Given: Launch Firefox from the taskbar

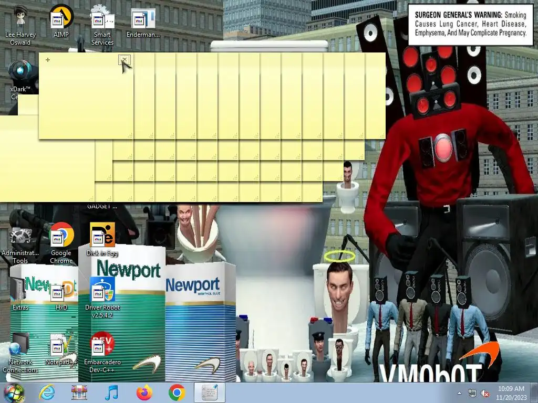Looking at the screenshot, I should coord(144,393).
